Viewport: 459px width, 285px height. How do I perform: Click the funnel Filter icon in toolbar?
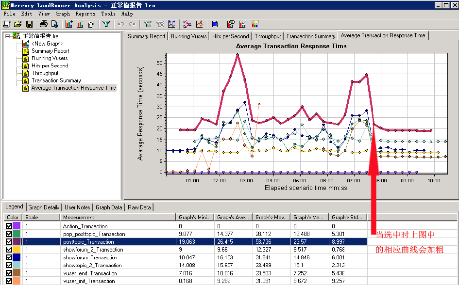tap(106, 24)
